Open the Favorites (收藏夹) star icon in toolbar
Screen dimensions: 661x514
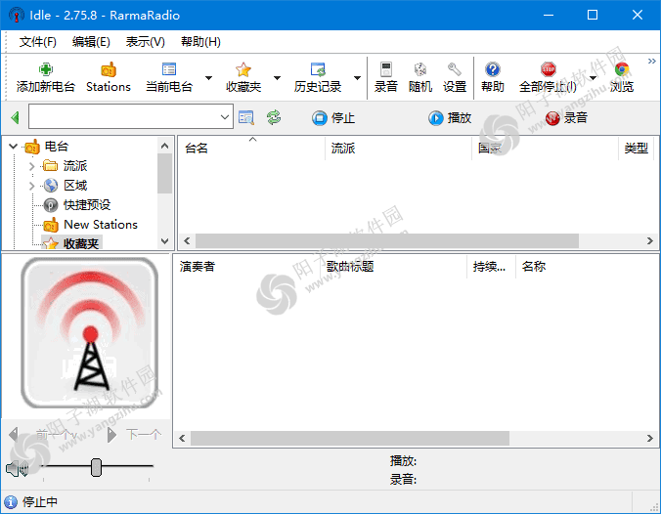tap(243, 69)
